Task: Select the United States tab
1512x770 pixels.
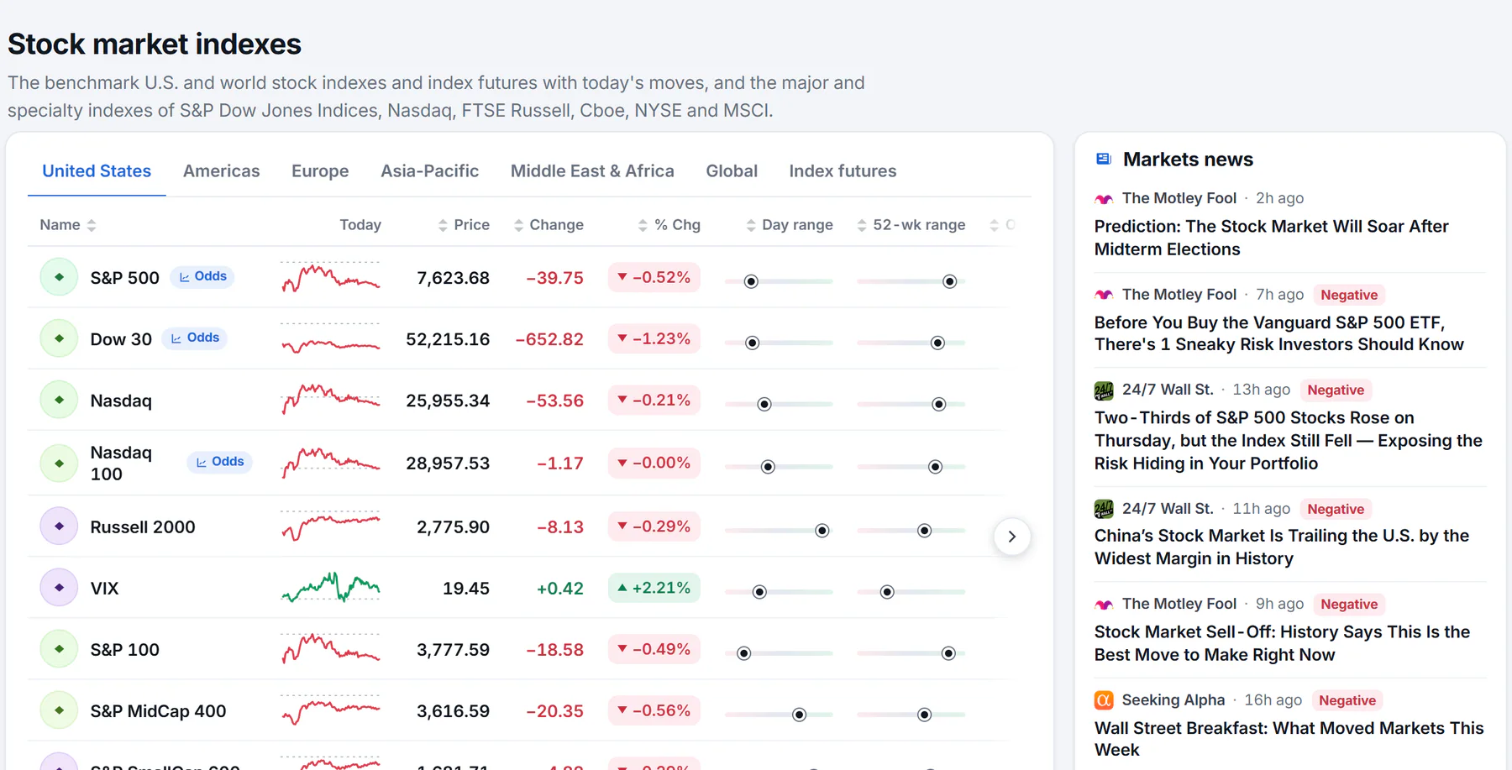Action: point(97,171)
